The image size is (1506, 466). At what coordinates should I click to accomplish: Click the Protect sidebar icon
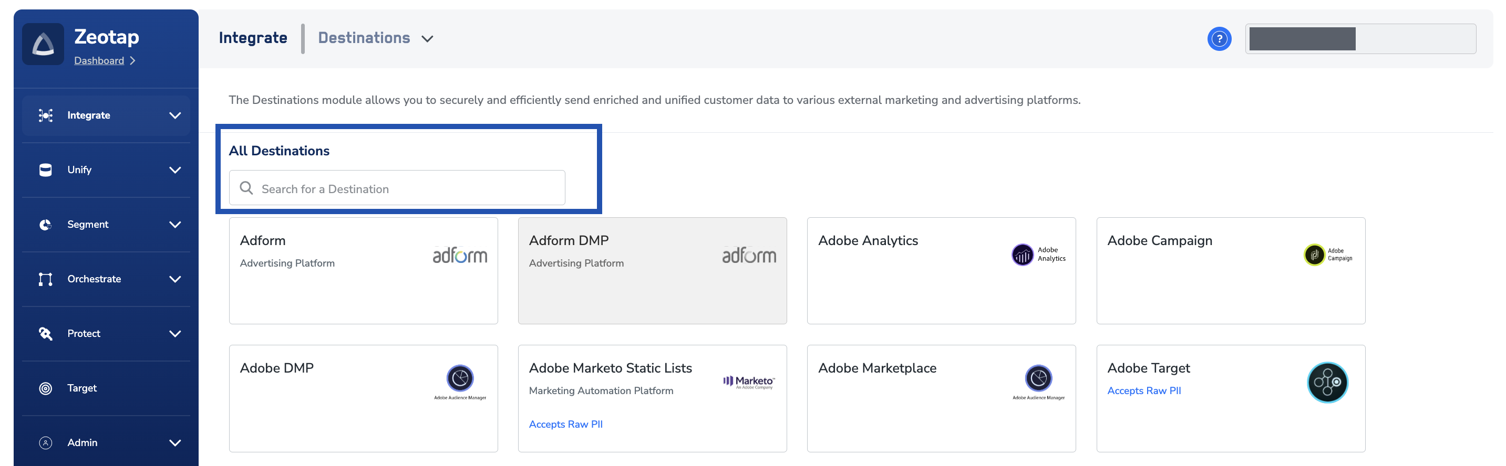point(46,333)
